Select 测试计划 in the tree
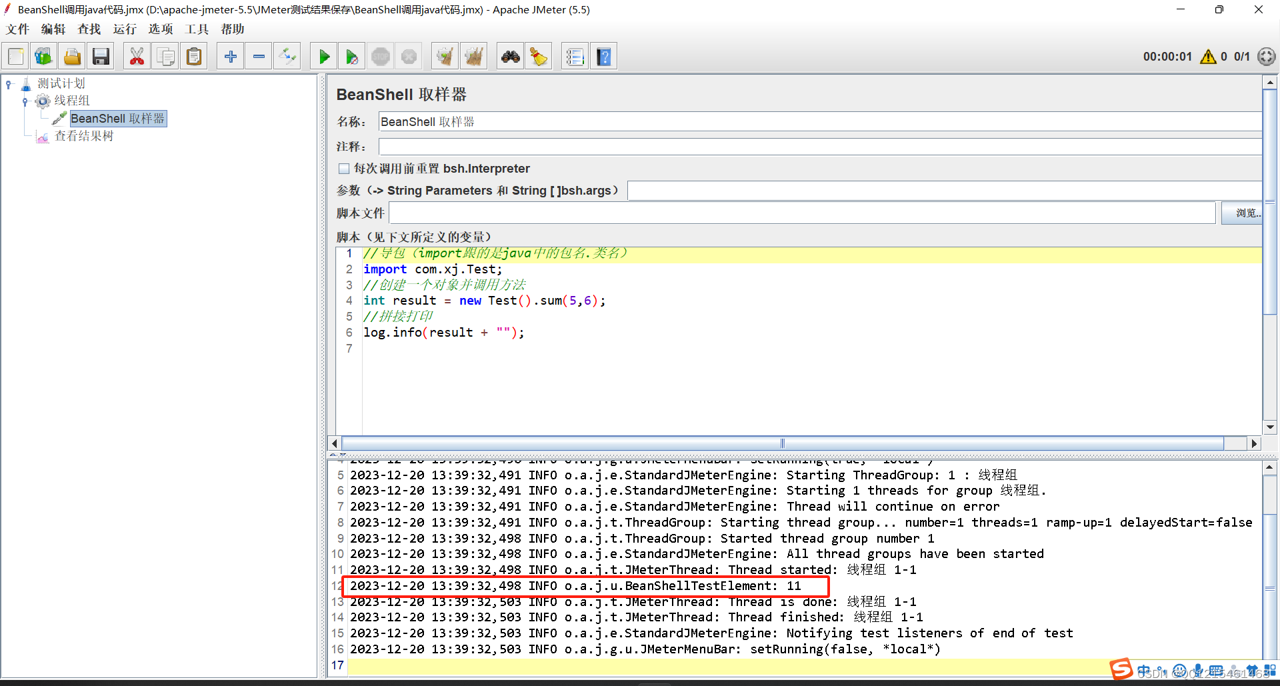Viewport: 1280px width, 686px height. tap(61, 83)
